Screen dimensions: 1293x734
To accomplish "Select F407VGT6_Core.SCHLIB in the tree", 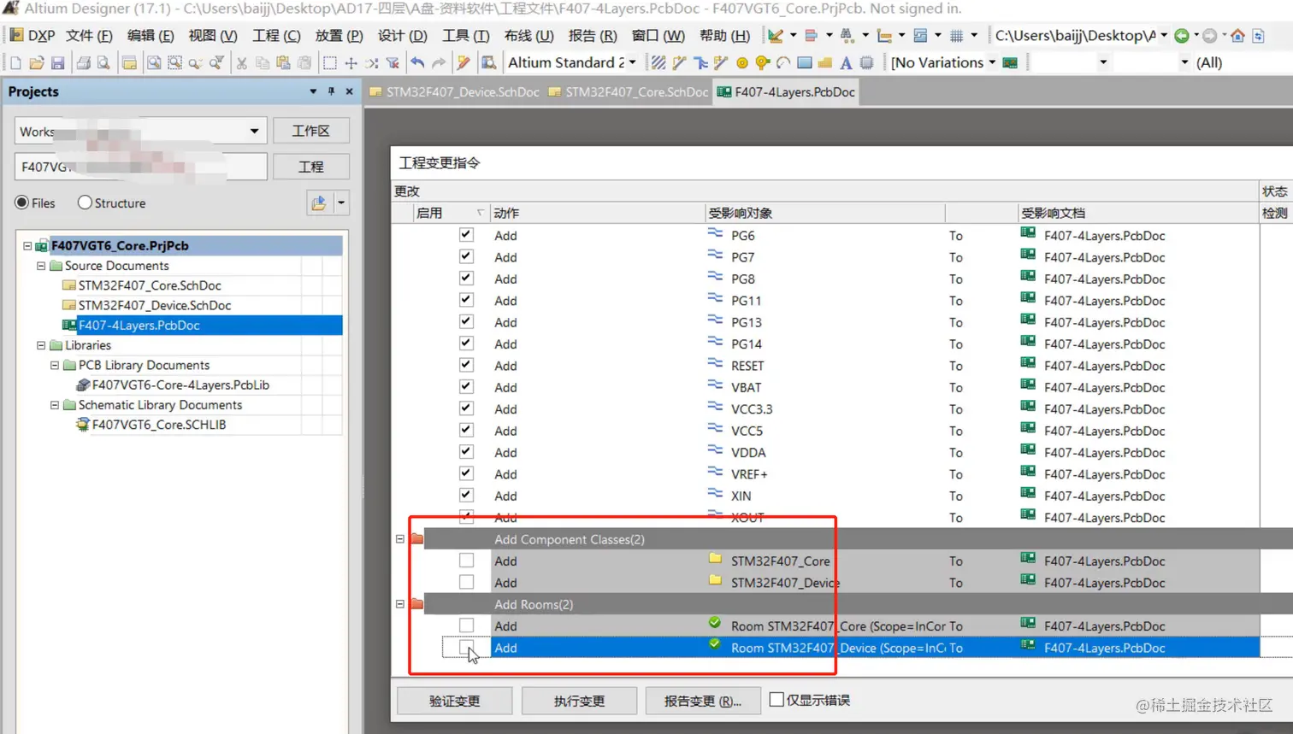I will tap(159, 425).
